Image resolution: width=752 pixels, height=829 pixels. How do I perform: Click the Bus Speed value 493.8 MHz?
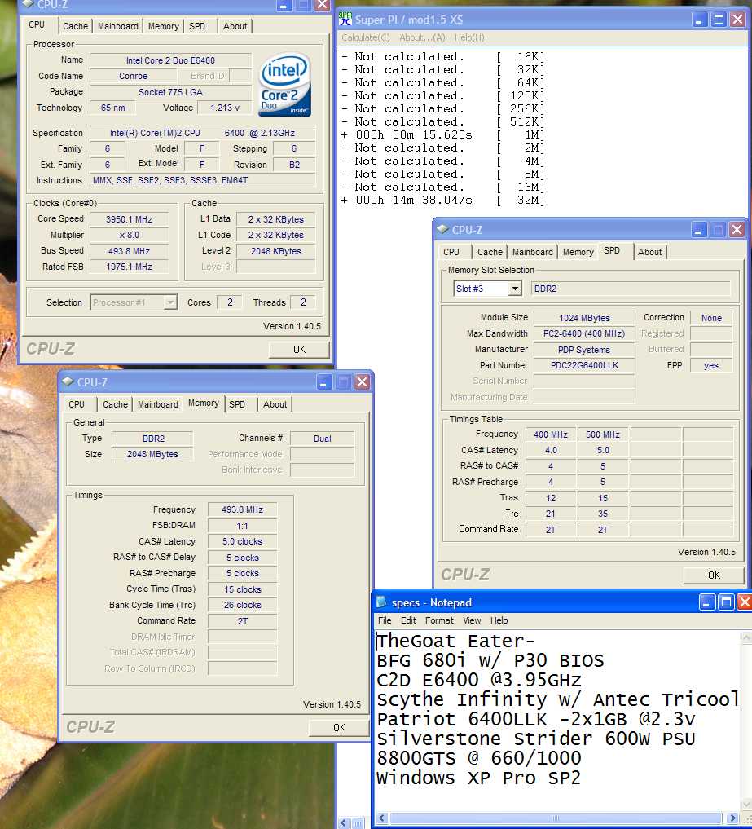tap(129, 251)
